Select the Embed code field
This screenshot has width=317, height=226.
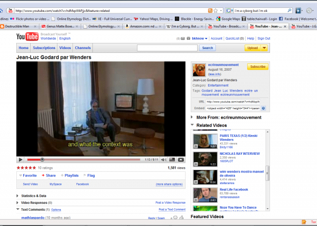[x=233, y=108]
